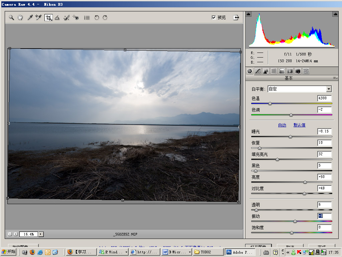The height and width of the screenshot is (257, 342).
Task: Expand hidden system tray icons chevron
Action: click(x=288, y=252)
